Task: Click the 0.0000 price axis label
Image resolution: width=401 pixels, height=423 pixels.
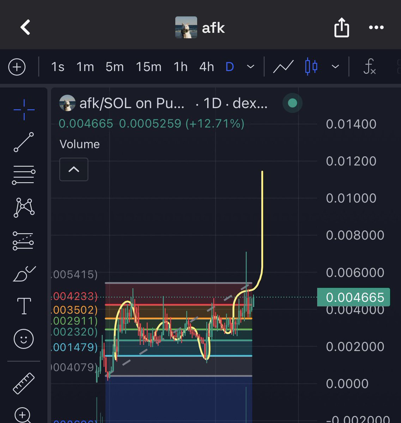Action: tap(347, 384)
